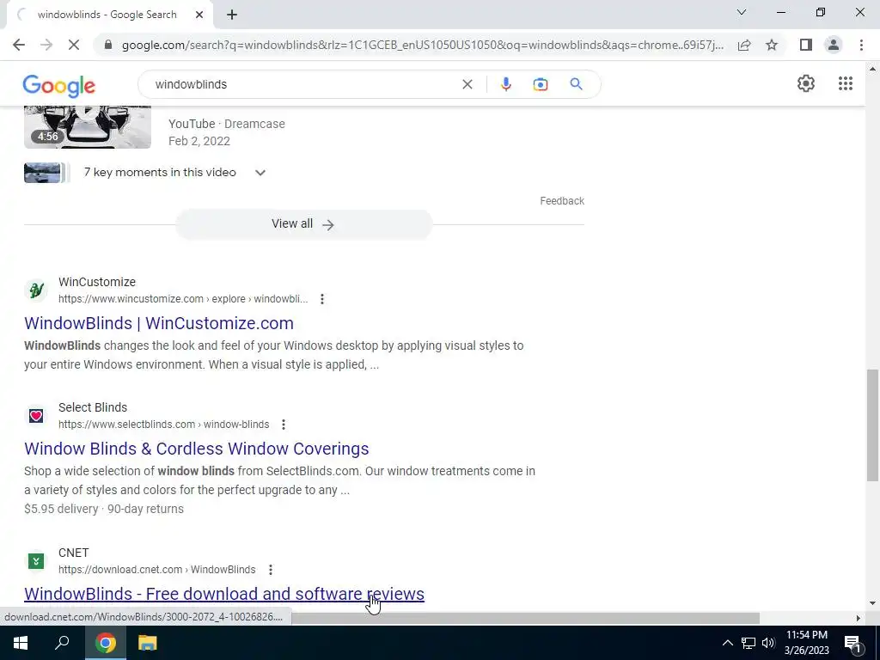Go back to the previous page

coord(19,45)
